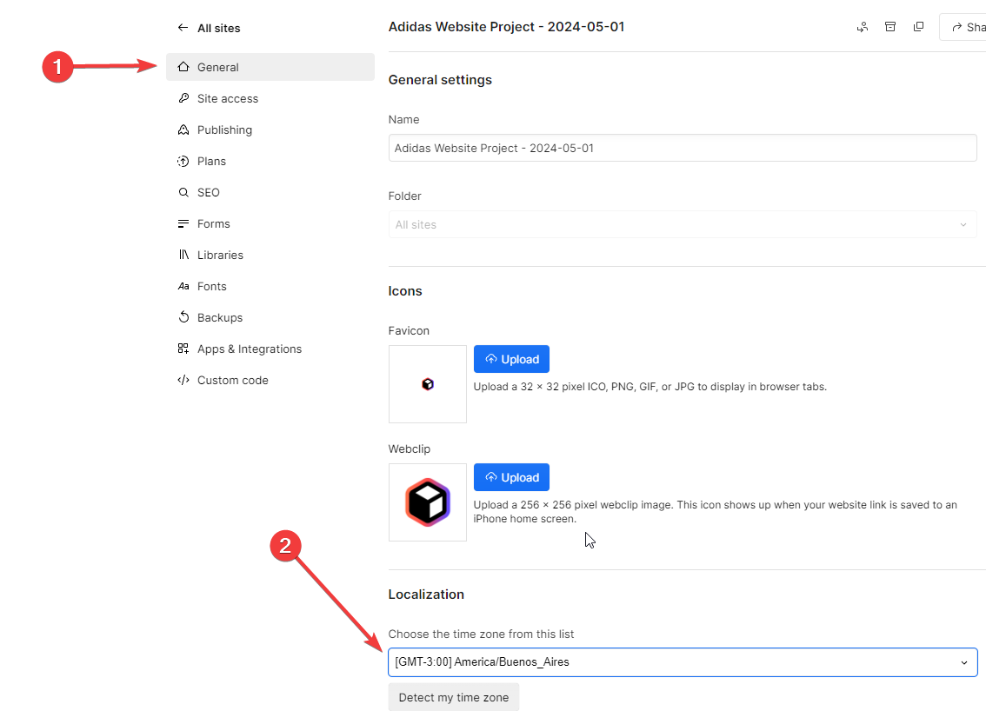This screenshot has height=711, width=986.
Task: Open the Plans section
Action: point(270,161)
